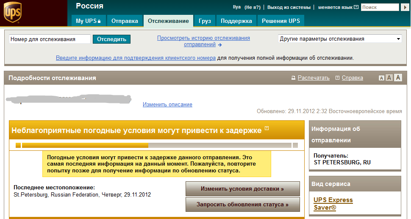Screen dimensions: 411x219
Task: Click the (Не я?) link
Action: (253, 7)
